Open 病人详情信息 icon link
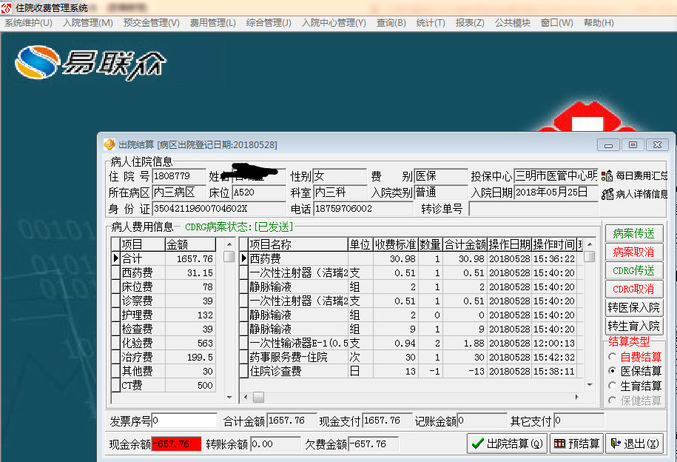Image resolution: width=677 pixels, height=462 pixels. pyautogui.click(x=634, y=195)
